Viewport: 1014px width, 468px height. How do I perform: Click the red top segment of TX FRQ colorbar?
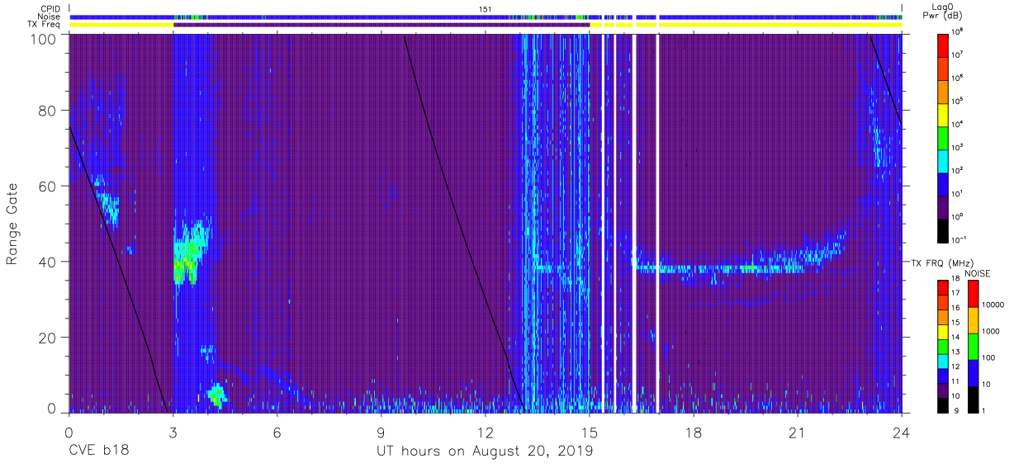(943, 288)
